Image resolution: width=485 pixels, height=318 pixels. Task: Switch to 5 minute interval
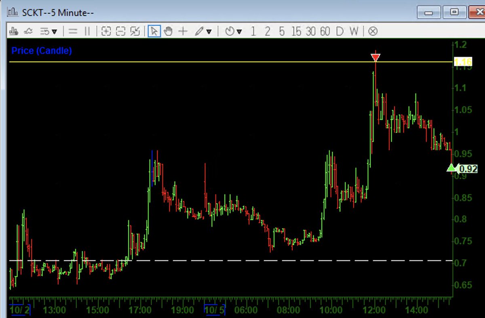point(282,31)
